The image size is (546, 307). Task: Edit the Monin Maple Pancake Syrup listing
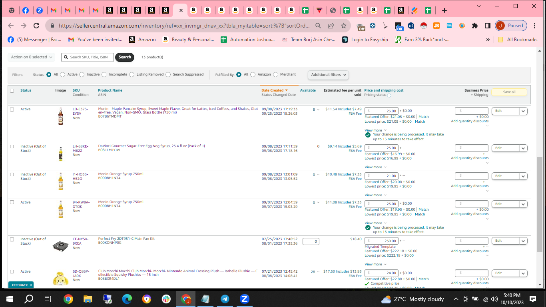tap(506, 111)
